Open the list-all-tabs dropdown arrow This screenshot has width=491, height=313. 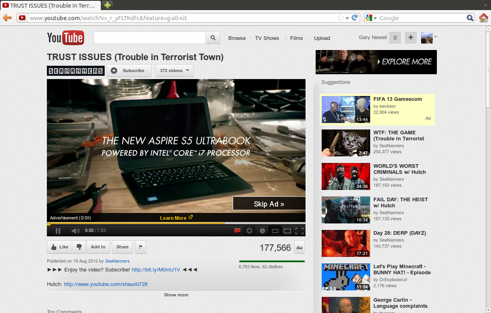click(485, 5)
